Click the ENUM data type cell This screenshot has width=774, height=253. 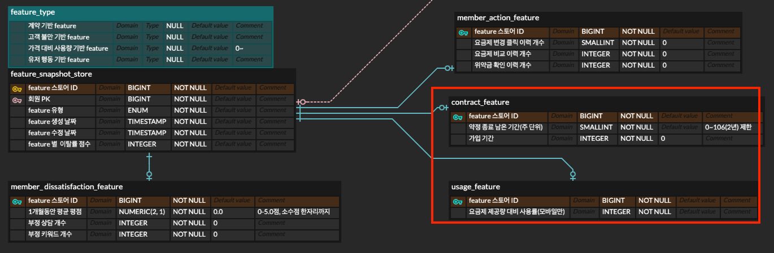138,110
